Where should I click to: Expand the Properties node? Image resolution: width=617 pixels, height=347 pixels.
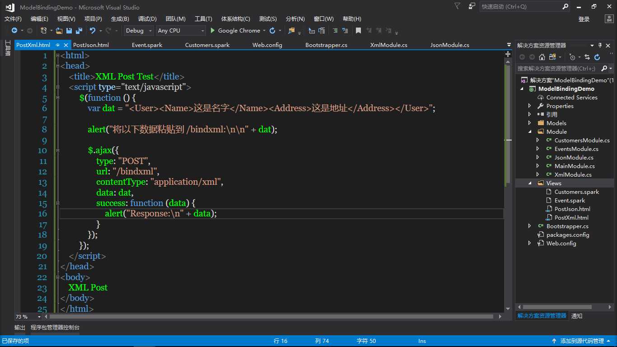point(530,106)
